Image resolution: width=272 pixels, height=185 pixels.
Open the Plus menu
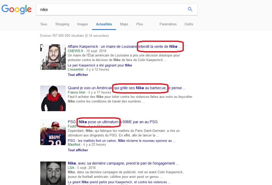[140, 24]
